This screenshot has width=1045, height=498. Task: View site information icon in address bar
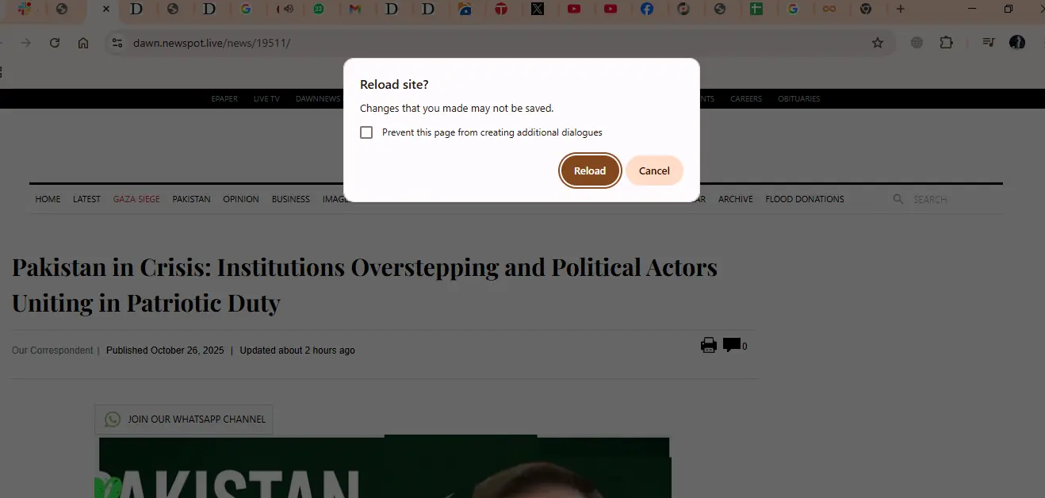click(117, 43)
